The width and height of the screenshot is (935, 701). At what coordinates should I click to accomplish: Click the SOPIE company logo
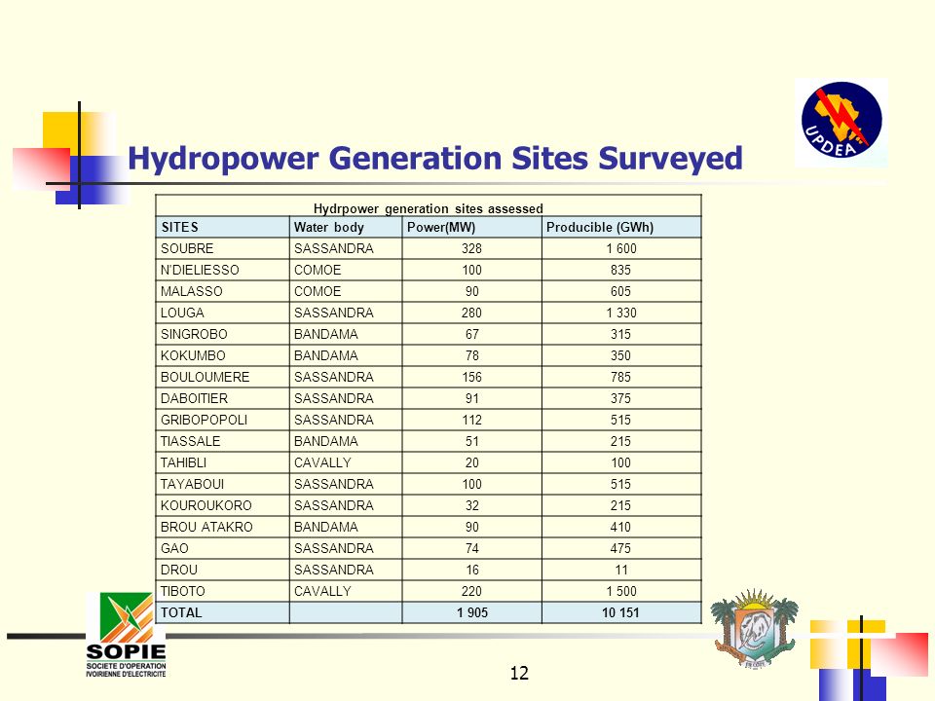click(126, 635)
